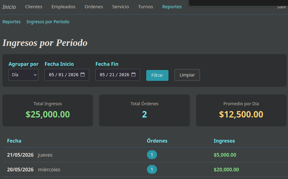The height and width of the screenshot is (179, 288).
Task: Click the Total Órdenes value 2
Action: point(144,114)
